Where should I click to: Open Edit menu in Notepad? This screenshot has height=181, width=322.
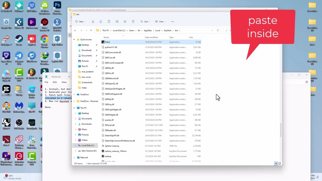click(x=55, y=82)
